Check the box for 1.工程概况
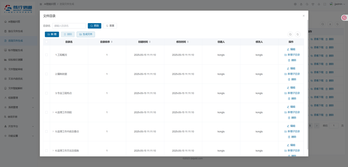This screenshot has height=167, width=348. pyautogui.click(x=47, y=55)
